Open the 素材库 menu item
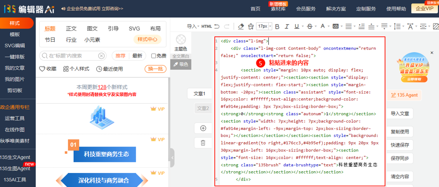439x187 pixels. pos(278,8)
